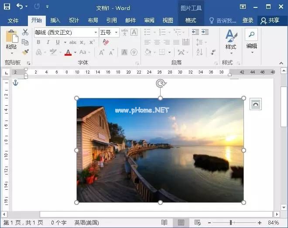Apply distributed alignment to the paragraph
The image size is (288, 228).
(x=186, y=42)
